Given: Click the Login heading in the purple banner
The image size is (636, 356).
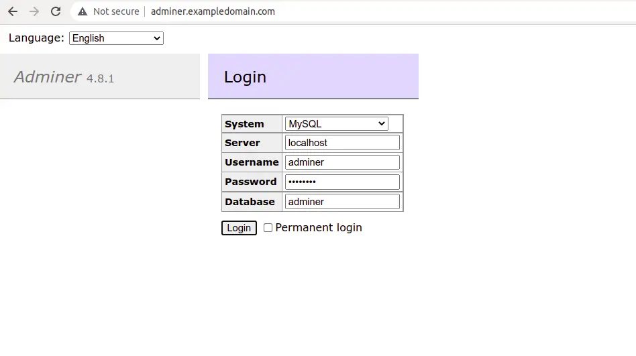Looking at the screenshot, I should coord(245,77).
